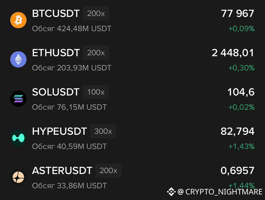Click the 200x leverage badge for ETHUSDT
This screenshot has height=200, width=265.
pos(96,53)
